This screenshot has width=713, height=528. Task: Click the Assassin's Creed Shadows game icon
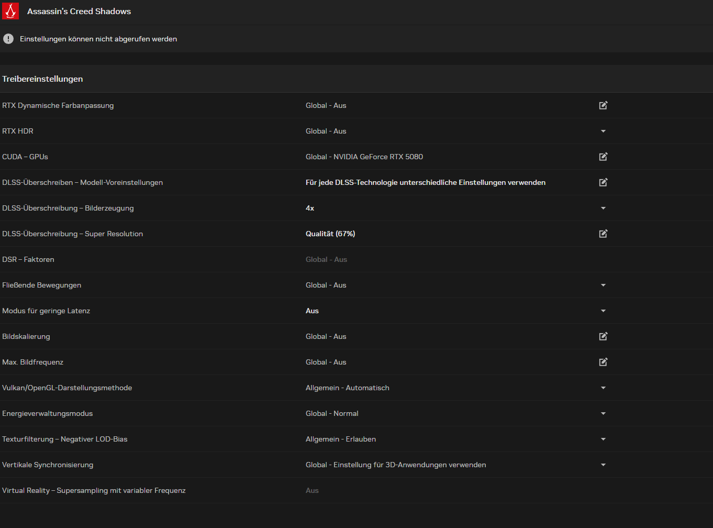pos(10,11)
